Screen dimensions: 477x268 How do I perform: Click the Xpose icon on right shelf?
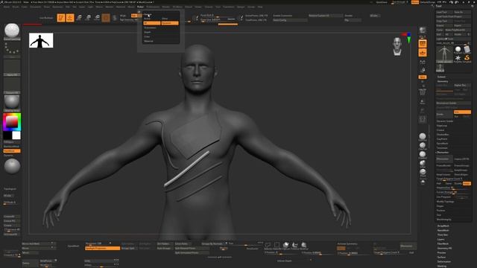pos(423,172)
